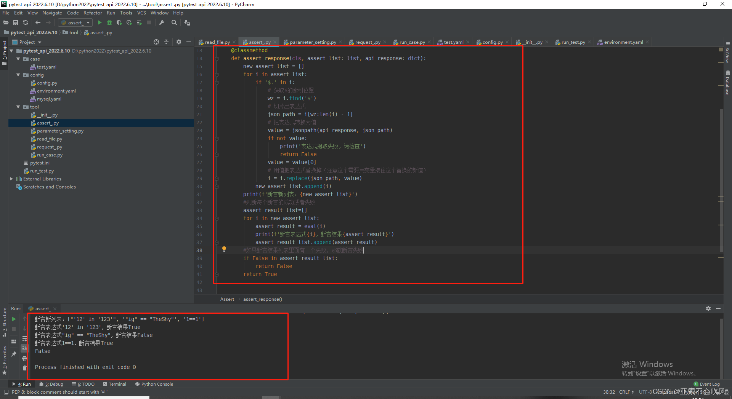Open the assert_ run configuration dropdown
This screenshot has width=732, height=399.
75,22
